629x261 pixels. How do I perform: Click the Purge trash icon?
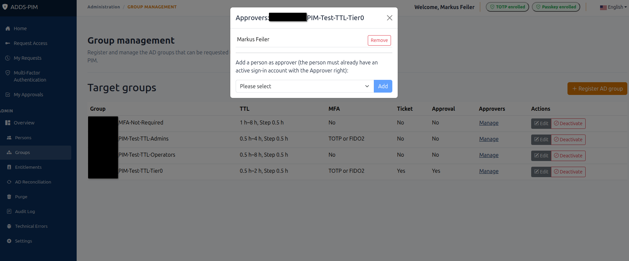[9, 197]
